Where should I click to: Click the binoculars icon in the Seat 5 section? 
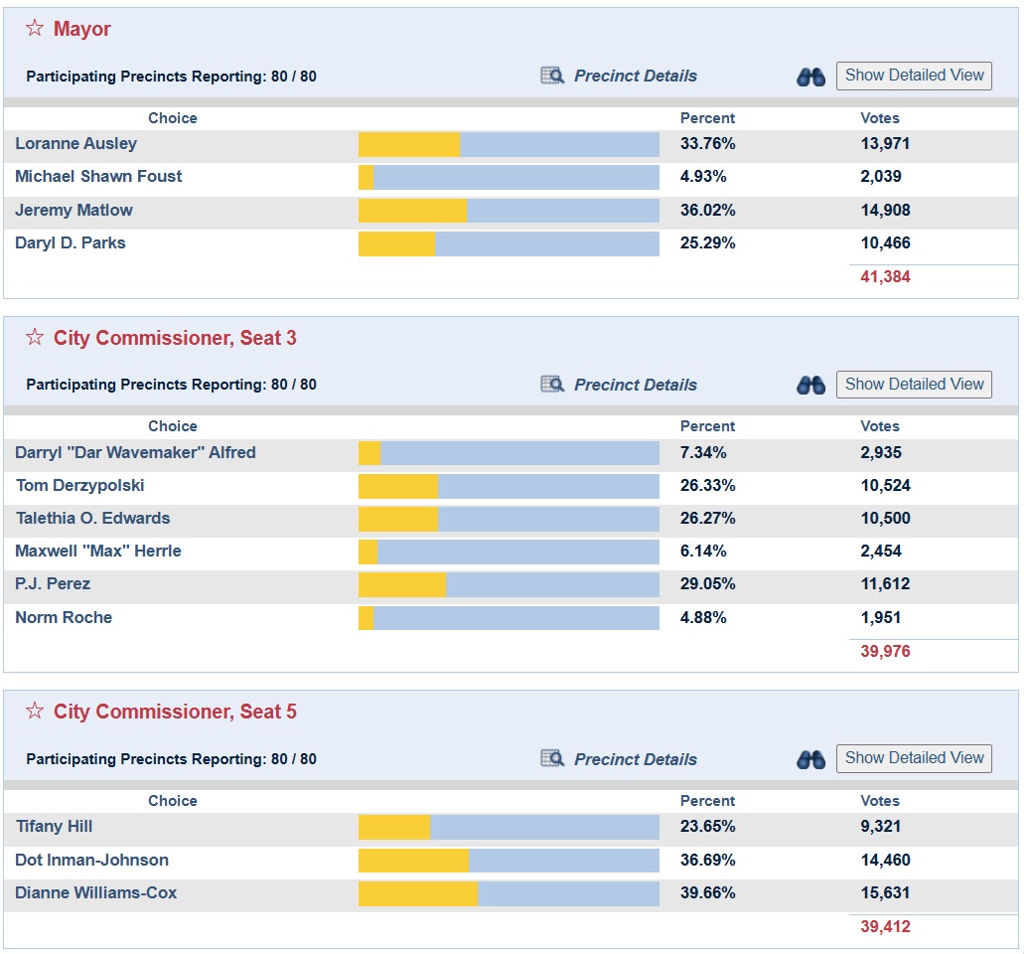click(x=811, y=760)
